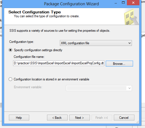Open Help for the wizard
The height and width of the screenshot is (128, 145).
coord(19,118)
